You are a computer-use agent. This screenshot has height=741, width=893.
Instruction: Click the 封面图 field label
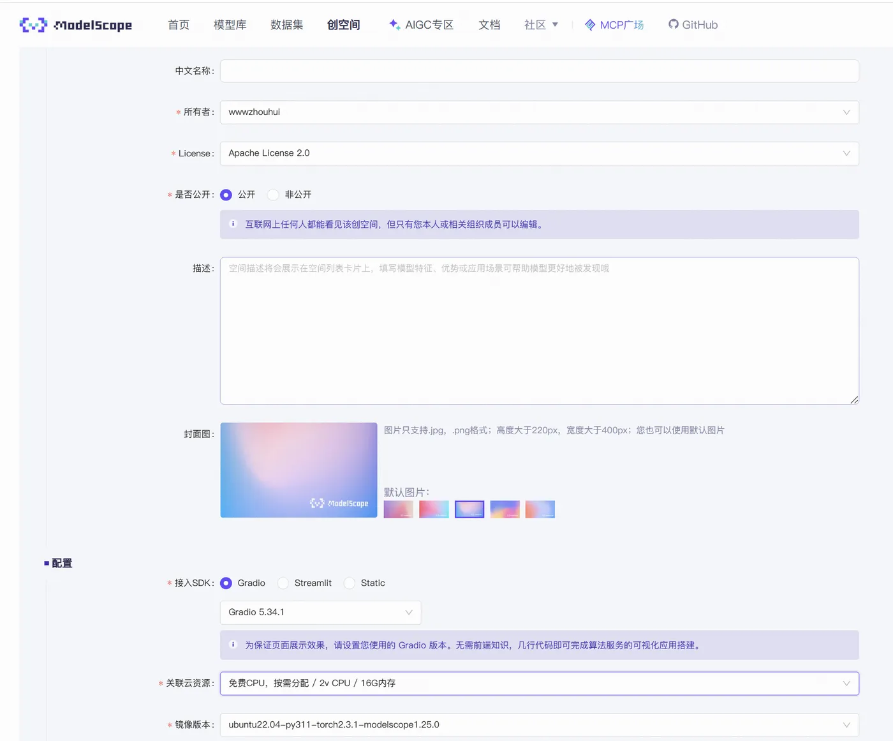pos(199,434)
